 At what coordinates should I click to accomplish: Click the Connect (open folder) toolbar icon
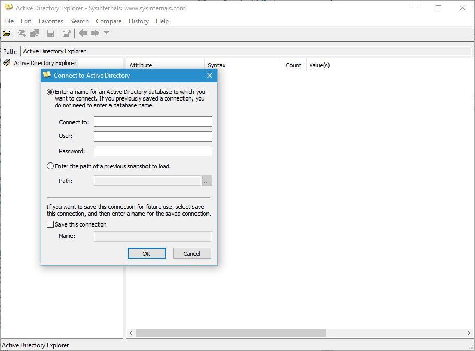[x=7, y=33]
